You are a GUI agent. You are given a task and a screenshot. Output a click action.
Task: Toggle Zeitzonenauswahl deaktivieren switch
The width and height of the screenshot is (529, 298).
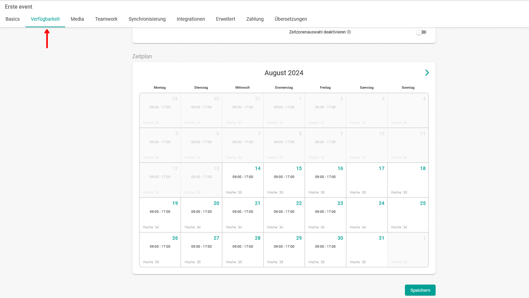[x=421, y=32]
